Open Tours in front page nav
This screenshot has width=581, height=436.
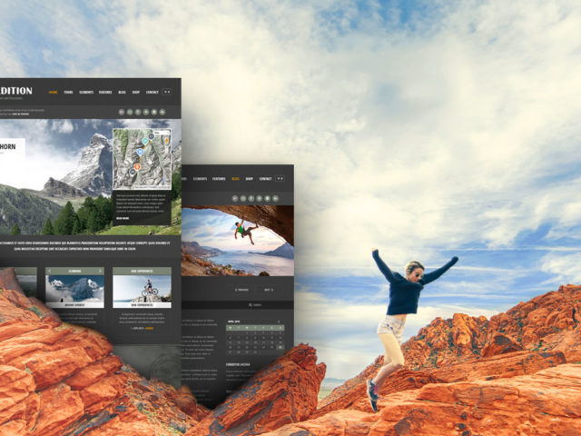click(68, 92)
